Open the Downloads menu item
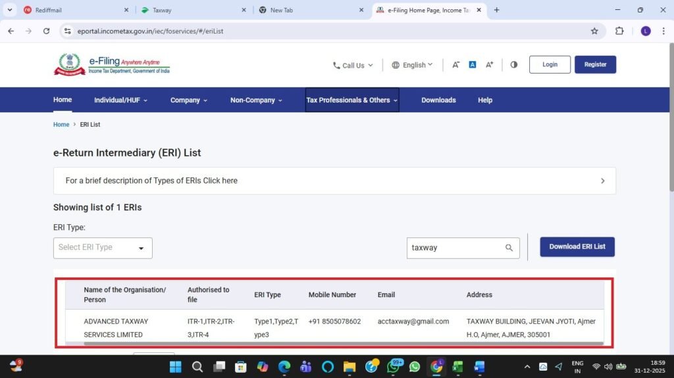Image resolution: width=674 pixels, height=378 pixels. pyautogui.click(x=438, y=100)
